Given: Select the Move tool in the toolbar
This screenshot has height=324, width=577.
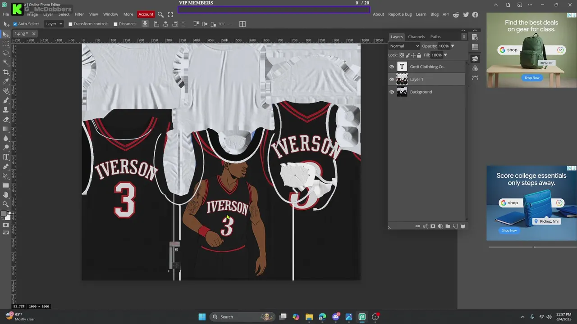Looking at the screenshot, I should pos(6,34).
